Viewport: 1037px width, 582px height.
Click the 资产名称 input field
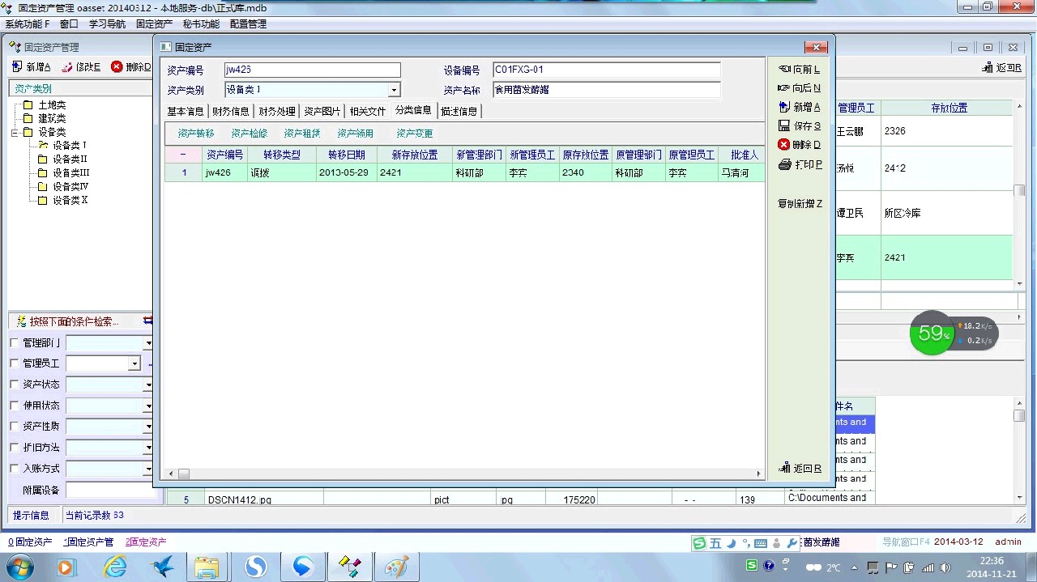coord(605,90)
